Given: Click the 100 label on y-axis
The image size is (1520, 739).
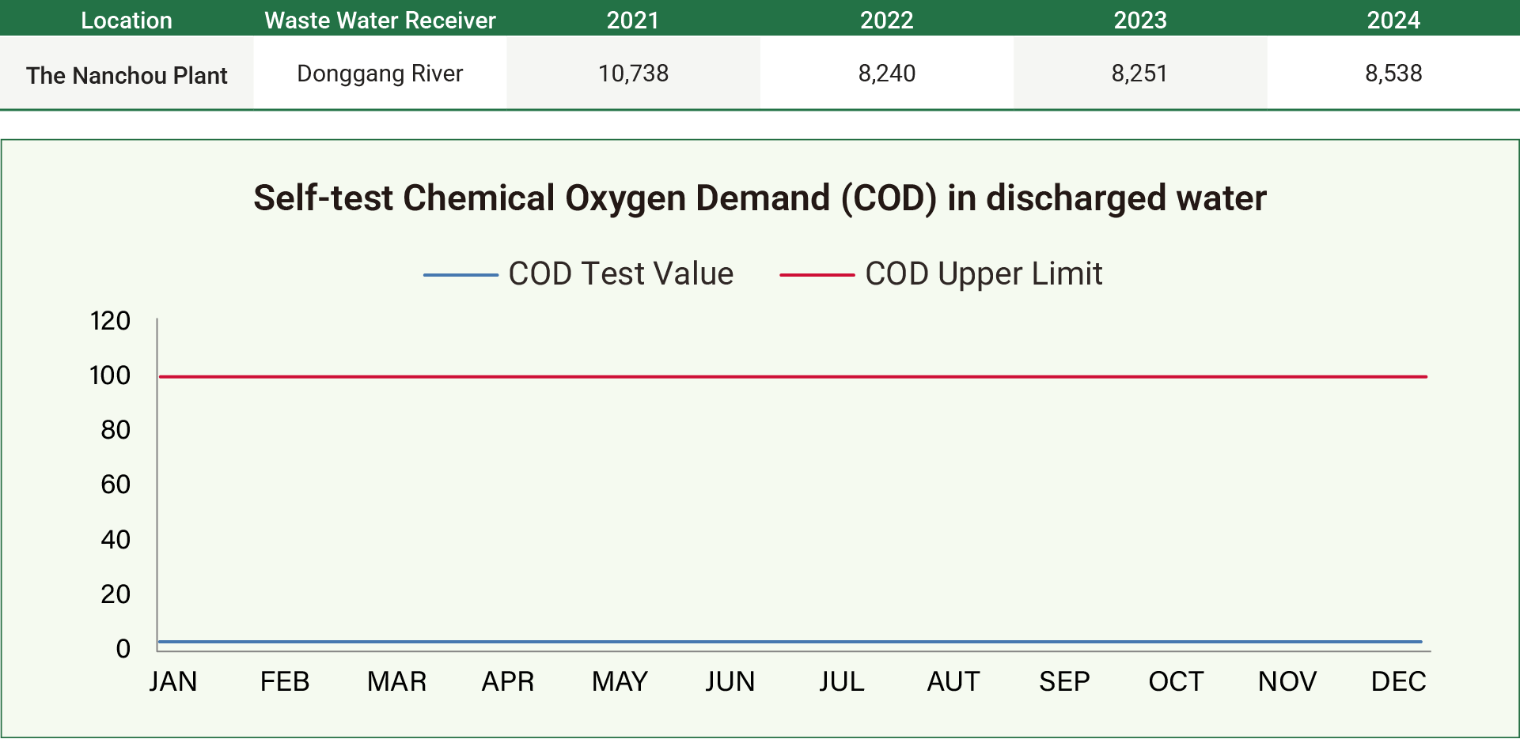Looking at the screenshot, I should (110, 375).
